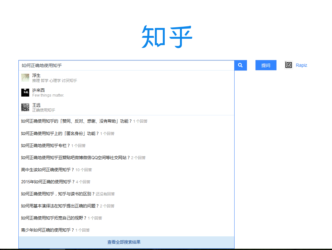Select user suggestion 许来西
The width and height of the screenshot is (332, 250).
tap(126, 92)
